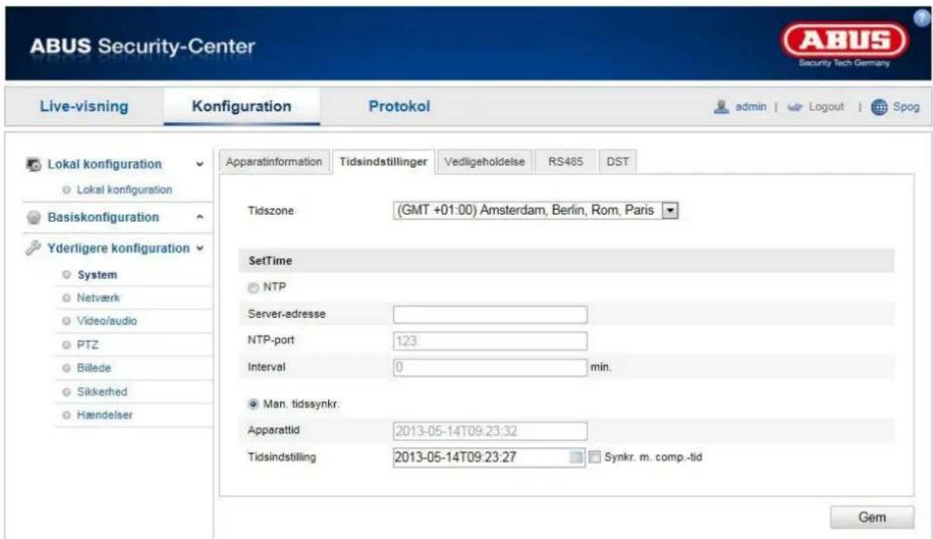Screen dimensions: 933x539
Task: Switch to the Konfiguration tab
Action: (242, 107)
